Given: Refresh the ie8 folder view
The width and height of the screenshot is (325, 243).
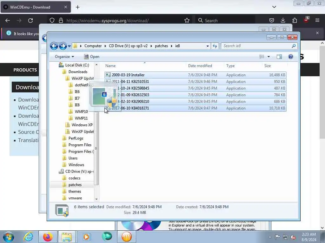Looking at the screenshot, I should point(215,46).
